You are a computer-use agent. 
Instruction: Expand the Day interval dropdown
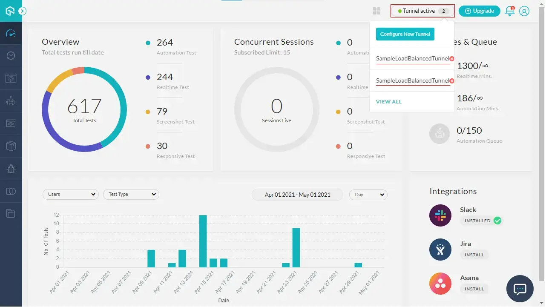pyautogui.click(x=368, y=195)
